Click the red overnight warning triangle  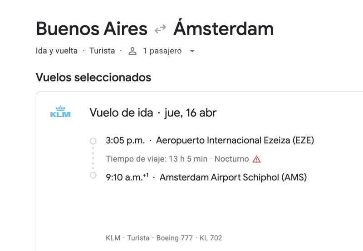pyautogui.click(x=257, y=159)
